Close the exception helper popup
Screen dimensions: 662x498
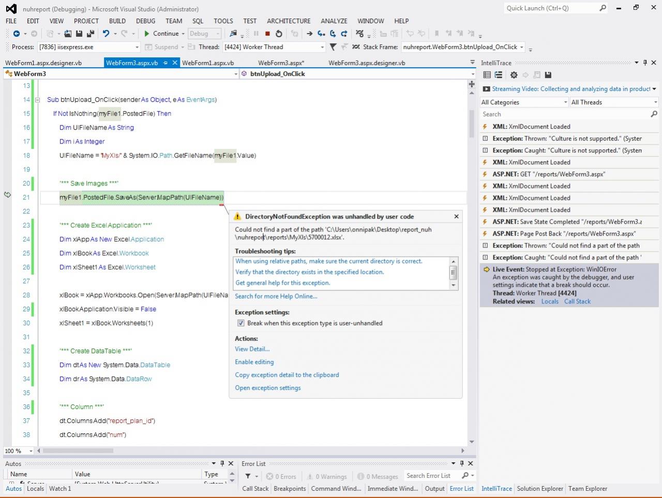pos(456,216)
